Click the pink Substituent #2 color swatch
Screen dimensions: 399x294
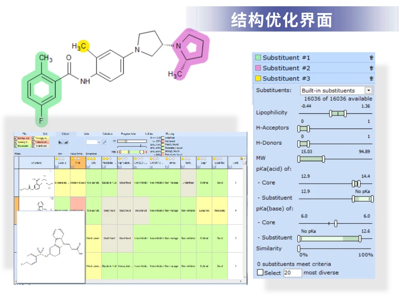pos(258,68)
